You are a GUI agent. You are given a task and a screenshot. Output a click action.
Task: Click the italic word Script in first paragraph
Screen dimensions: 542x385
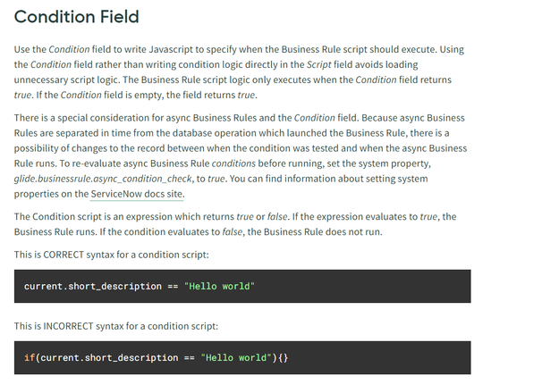coord(318,64)
